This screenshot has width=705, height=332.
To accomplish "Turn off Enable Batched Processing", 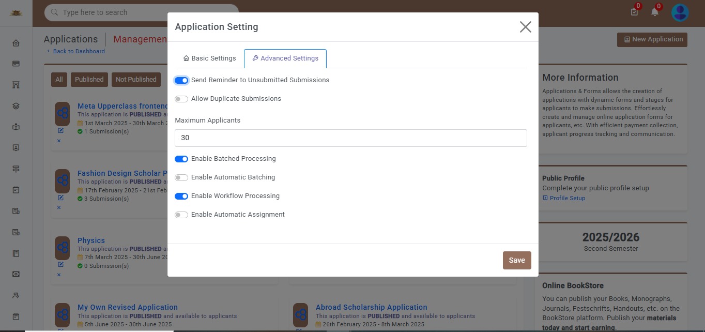I will 181,159.
